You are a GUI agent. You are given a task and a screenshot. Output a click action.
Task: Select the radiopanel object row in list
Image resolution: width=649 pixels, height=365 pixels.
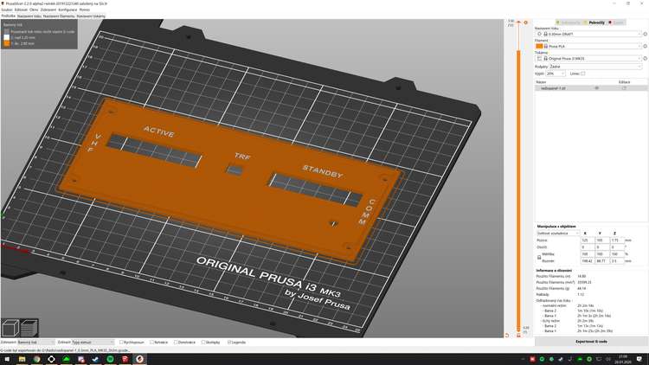tap(591, 88)
